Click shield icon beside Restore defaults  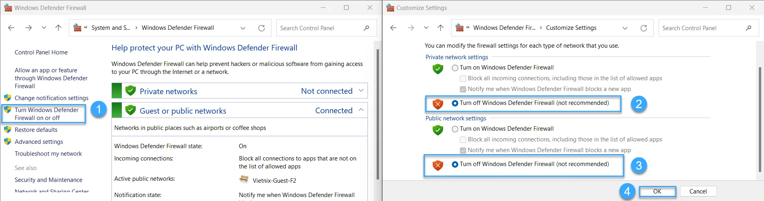[x=8, y=129]
